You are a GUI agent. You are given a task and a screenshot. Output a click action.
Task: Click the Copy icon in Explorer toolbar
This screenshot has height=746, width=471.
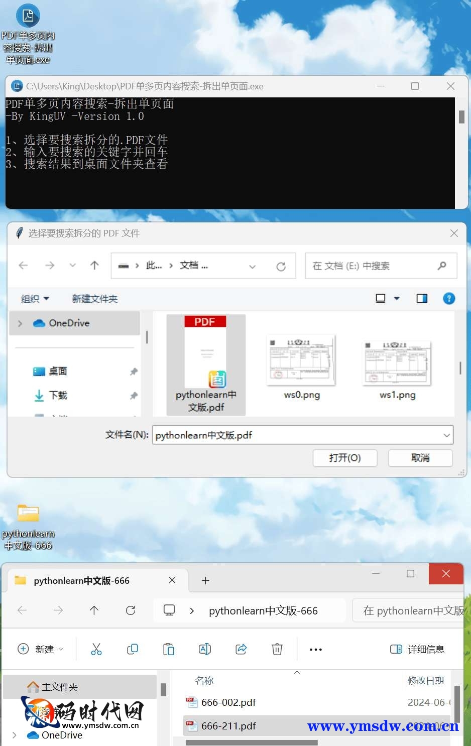(x=133, y=649)
